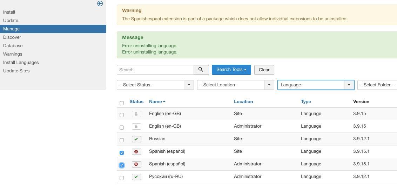Screen dimensions: 397x193
Task: Enable Spanish (español) Administrator via red cross icon
Action: (x=136, y=164)
